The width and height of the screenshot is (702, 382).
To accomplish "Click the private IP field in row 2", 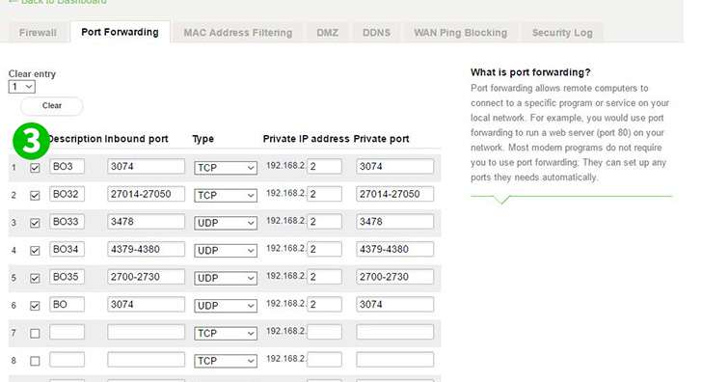I will point(325,194).
